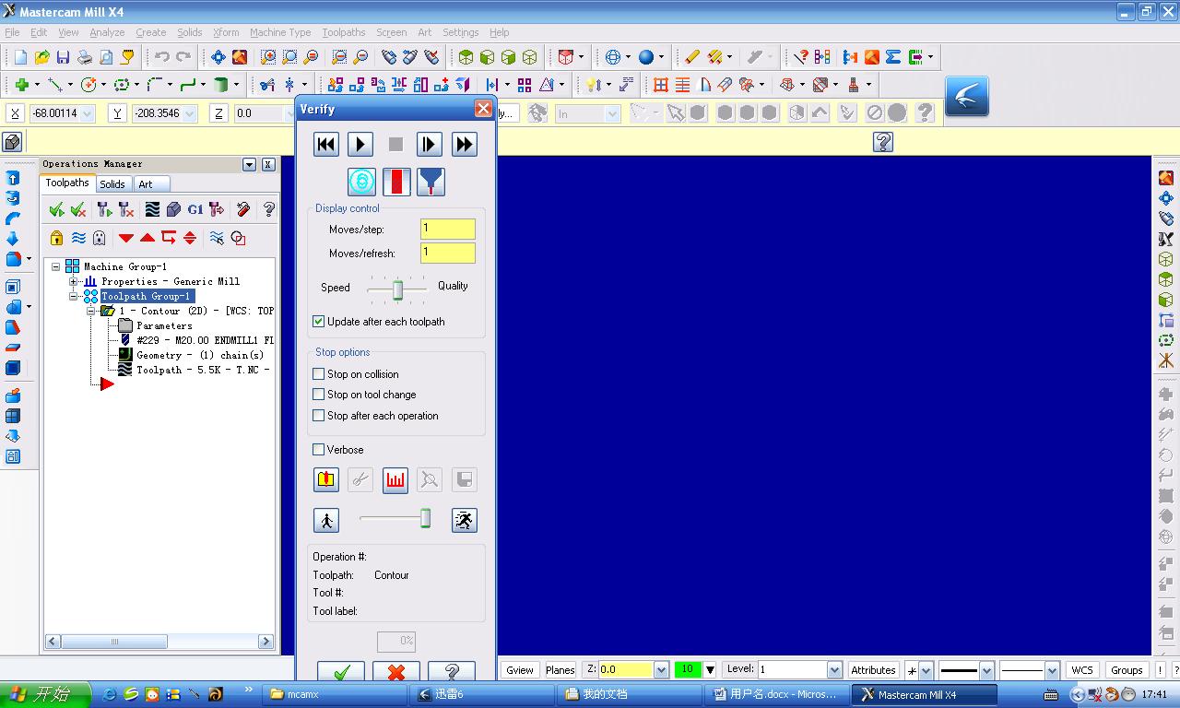This screenshot has height=708, width=1180.
Task: Click the Attributes button
Action: click(873, 670)
